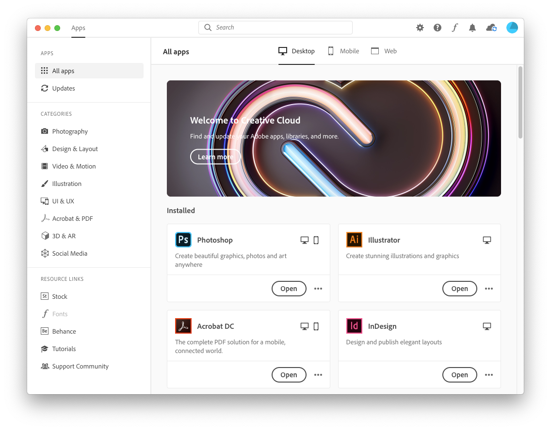551x430 pixels.
Task: Open the user profile avatar
Action: 512,28
